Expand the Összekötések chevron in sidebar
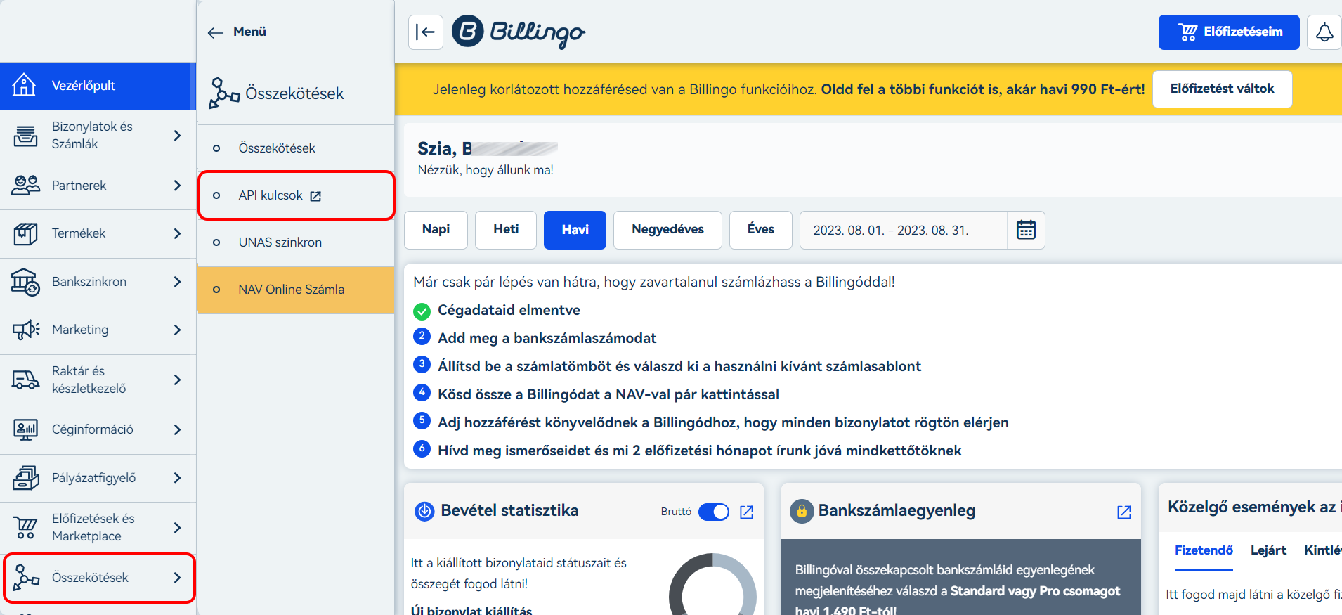Screen dimensions: 1342x615 177,578
